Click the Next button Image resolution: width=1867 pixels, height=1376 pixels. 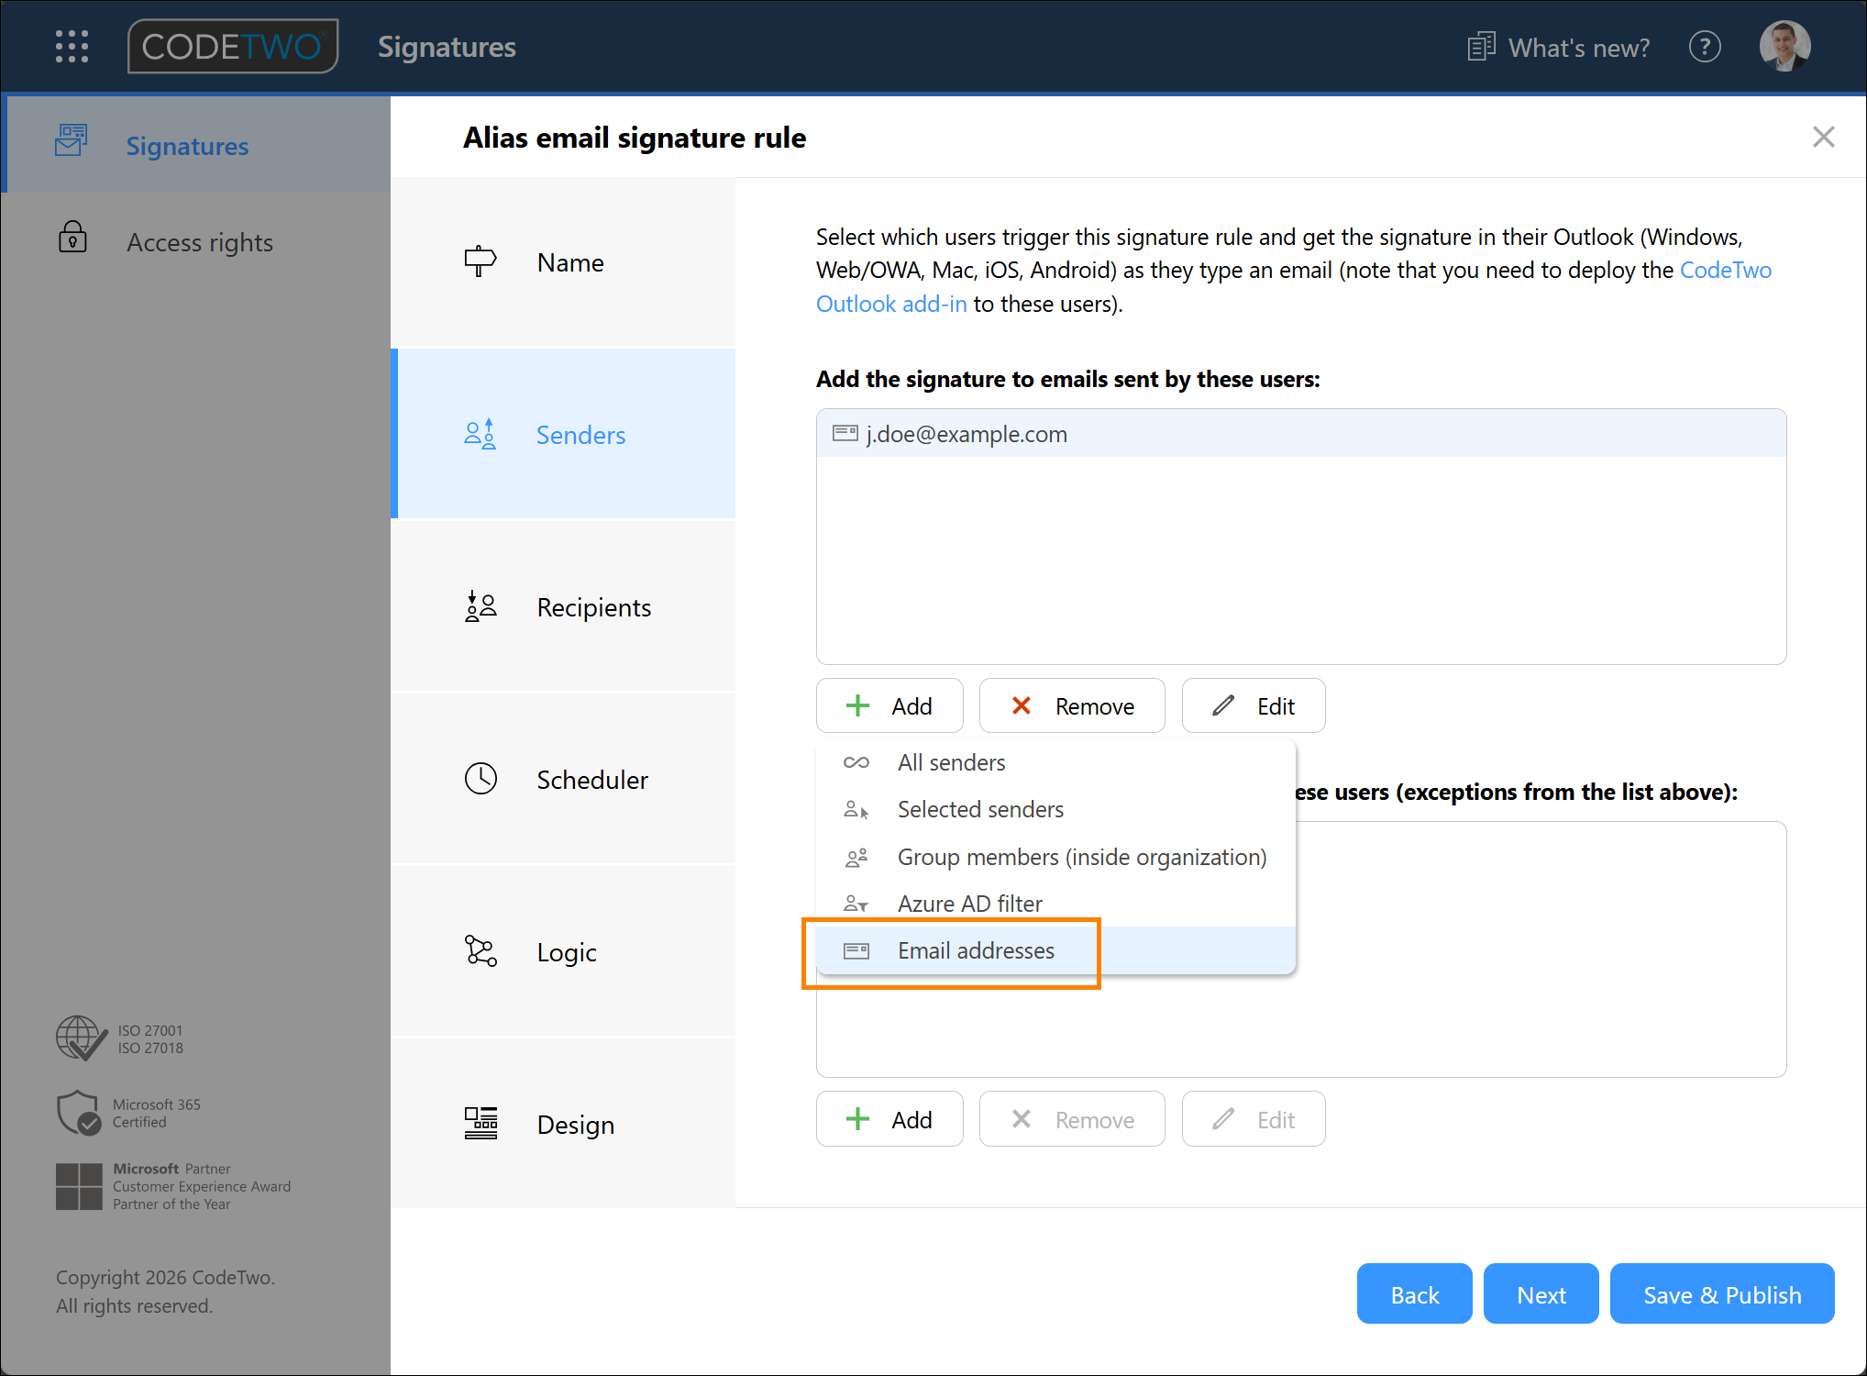(x=1541, y=1294)
